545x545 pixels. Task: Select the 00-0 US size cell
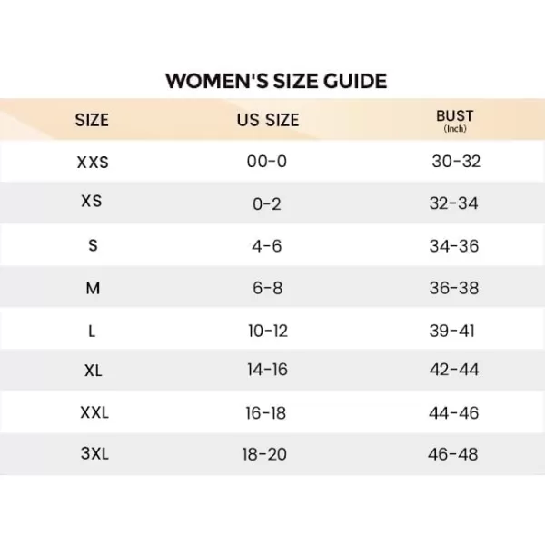[x=267, y=162]
